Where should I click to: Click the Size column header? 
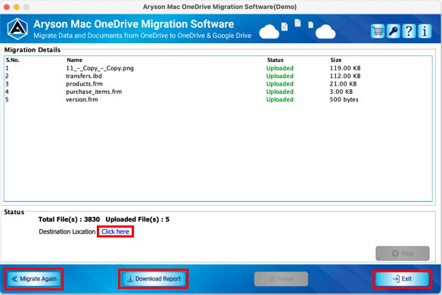[336, 60]
